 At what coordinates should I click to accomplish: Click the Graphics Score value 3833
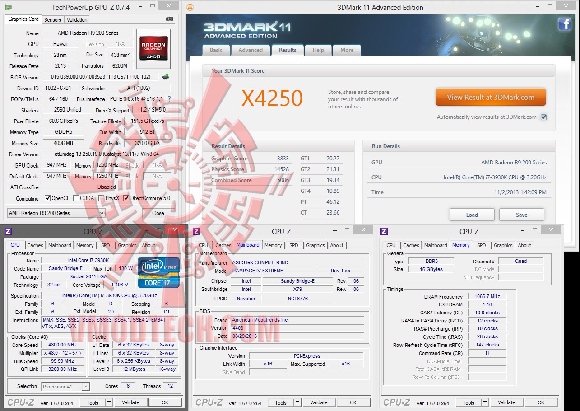point(283,159)
